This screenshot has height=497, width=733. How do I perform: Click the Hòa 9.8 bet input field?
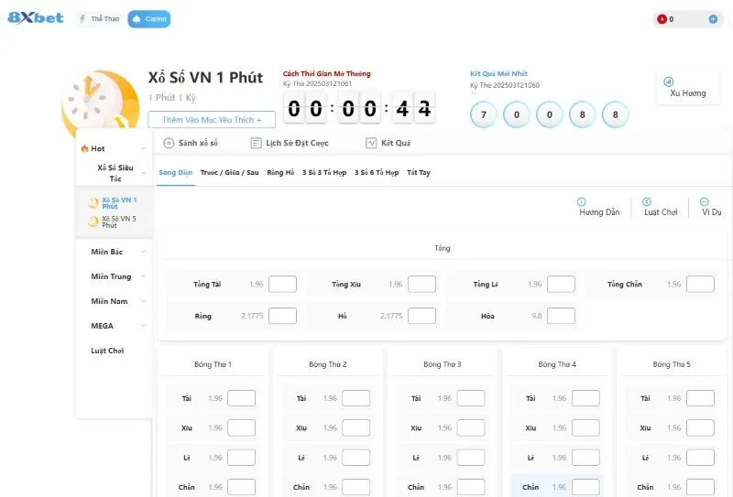[x=561, y=316]
